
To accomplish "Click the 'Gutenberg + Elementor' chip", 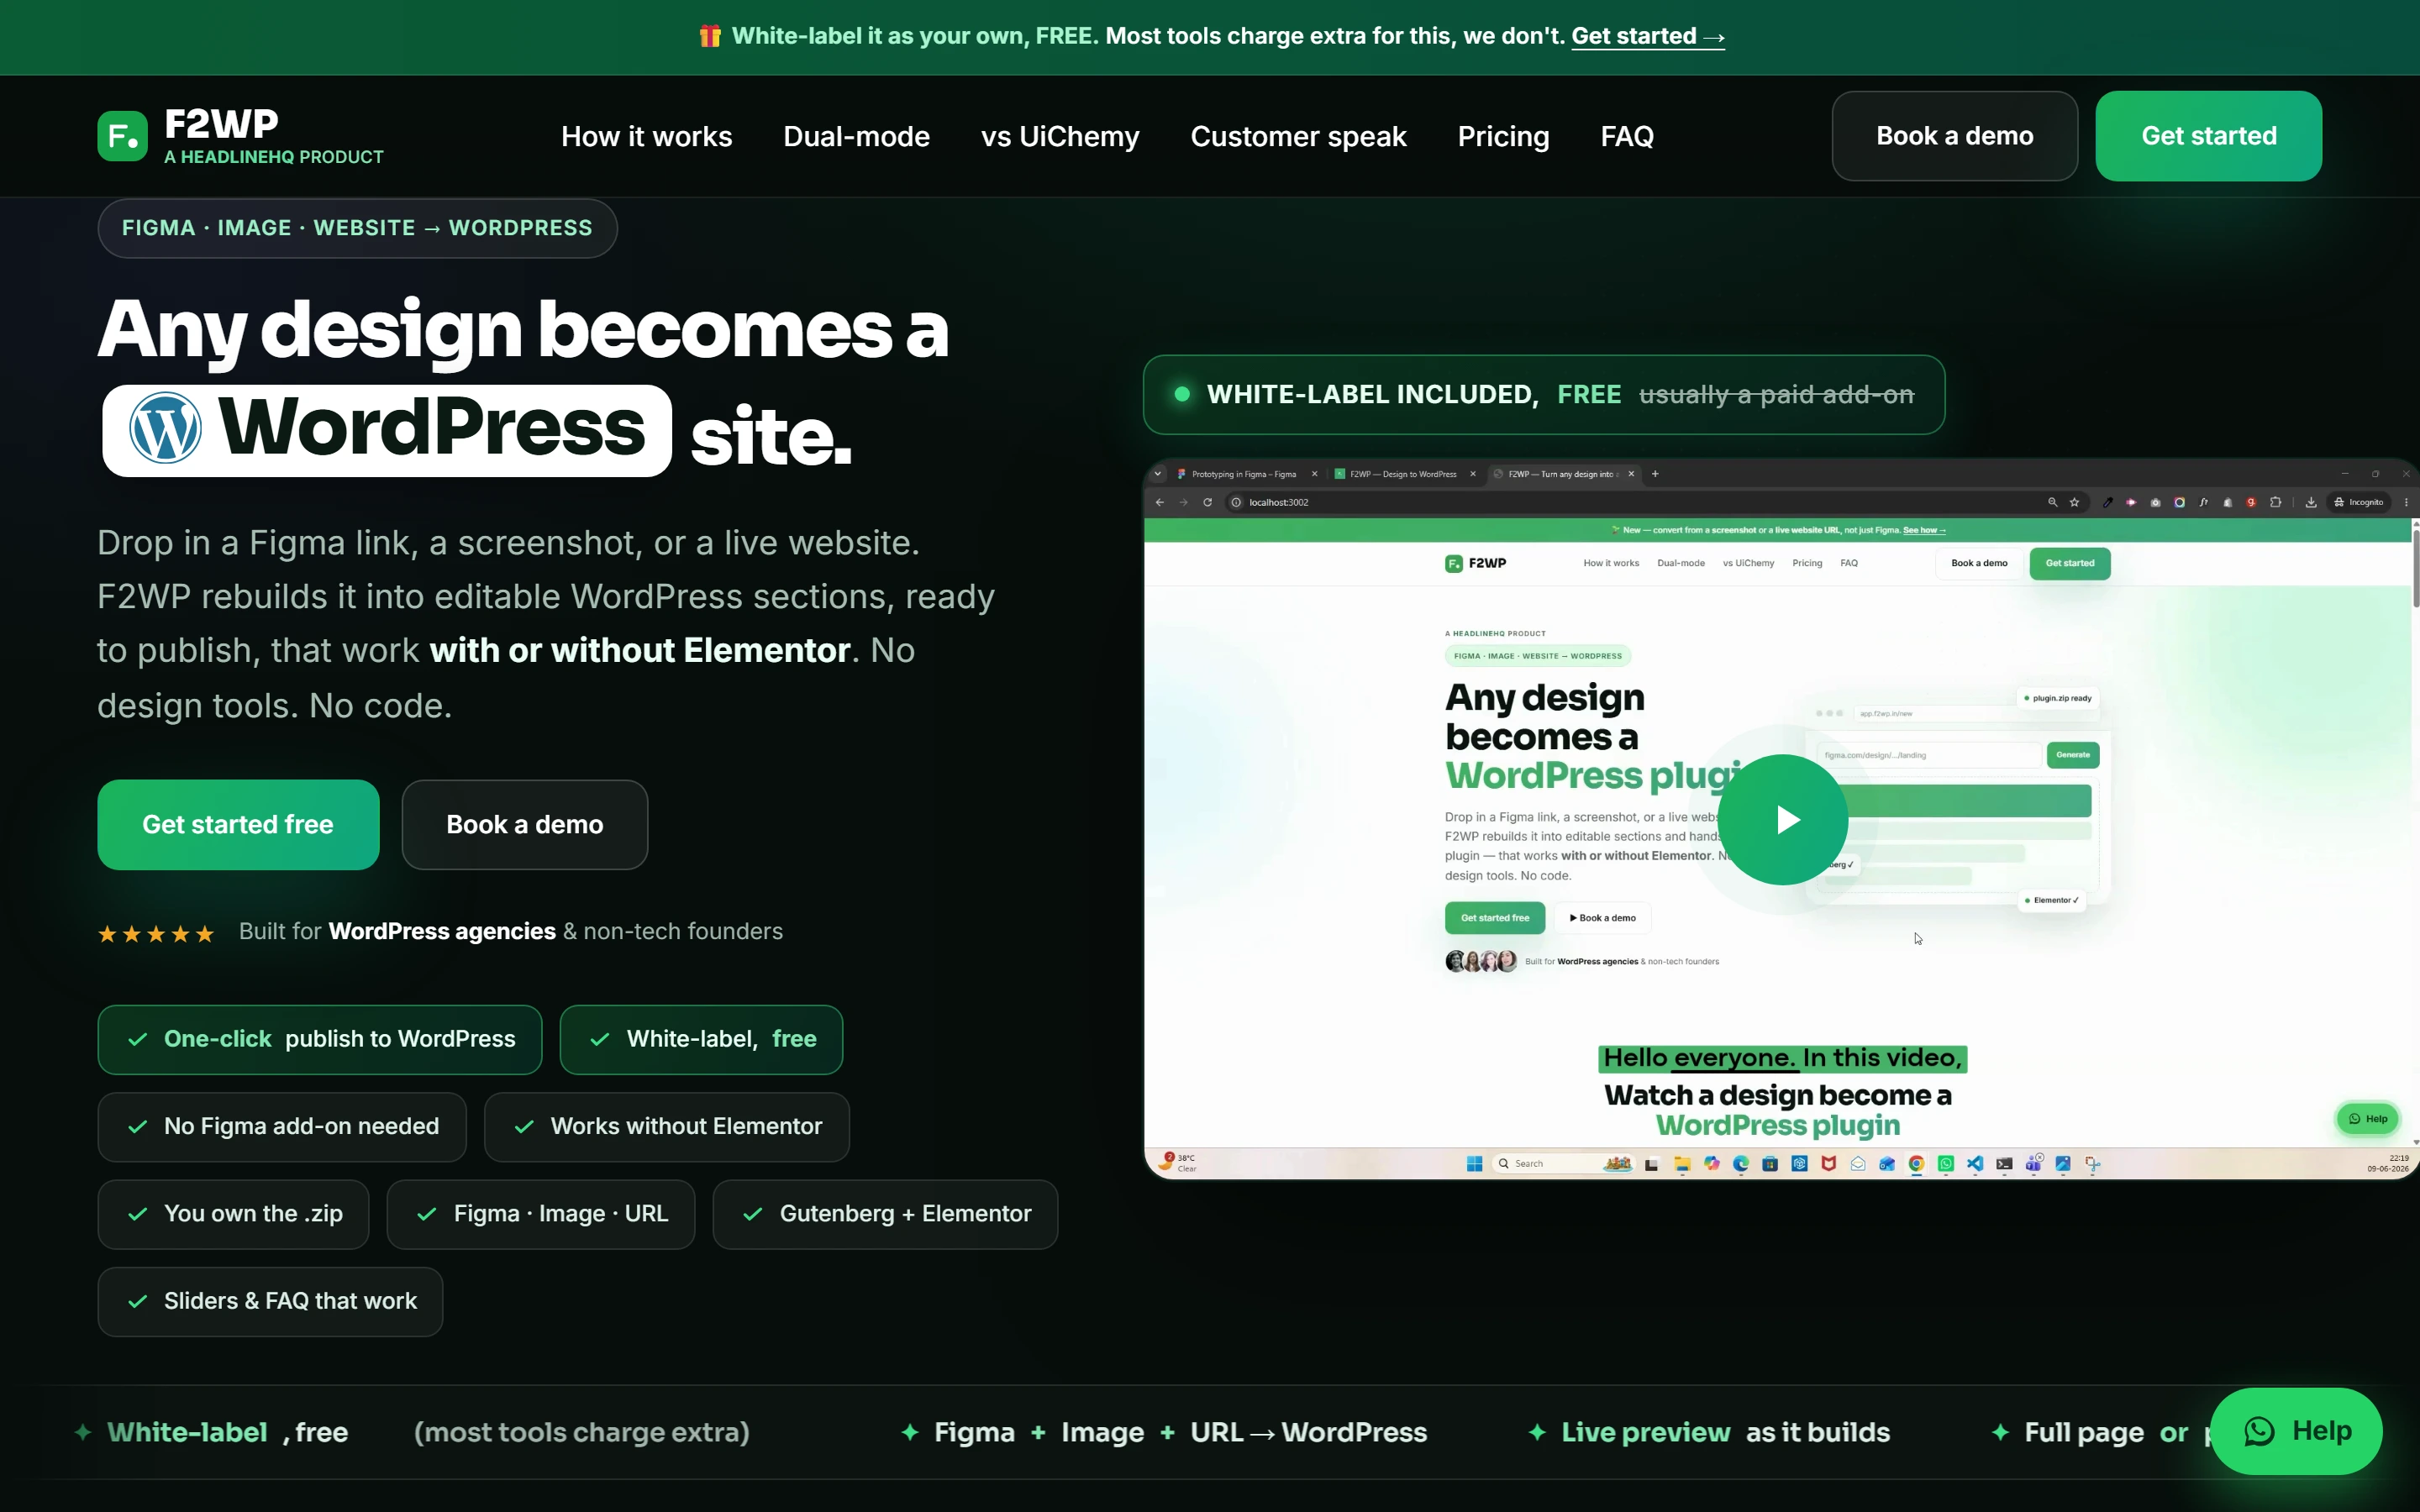I will [x=885, y=1214].
